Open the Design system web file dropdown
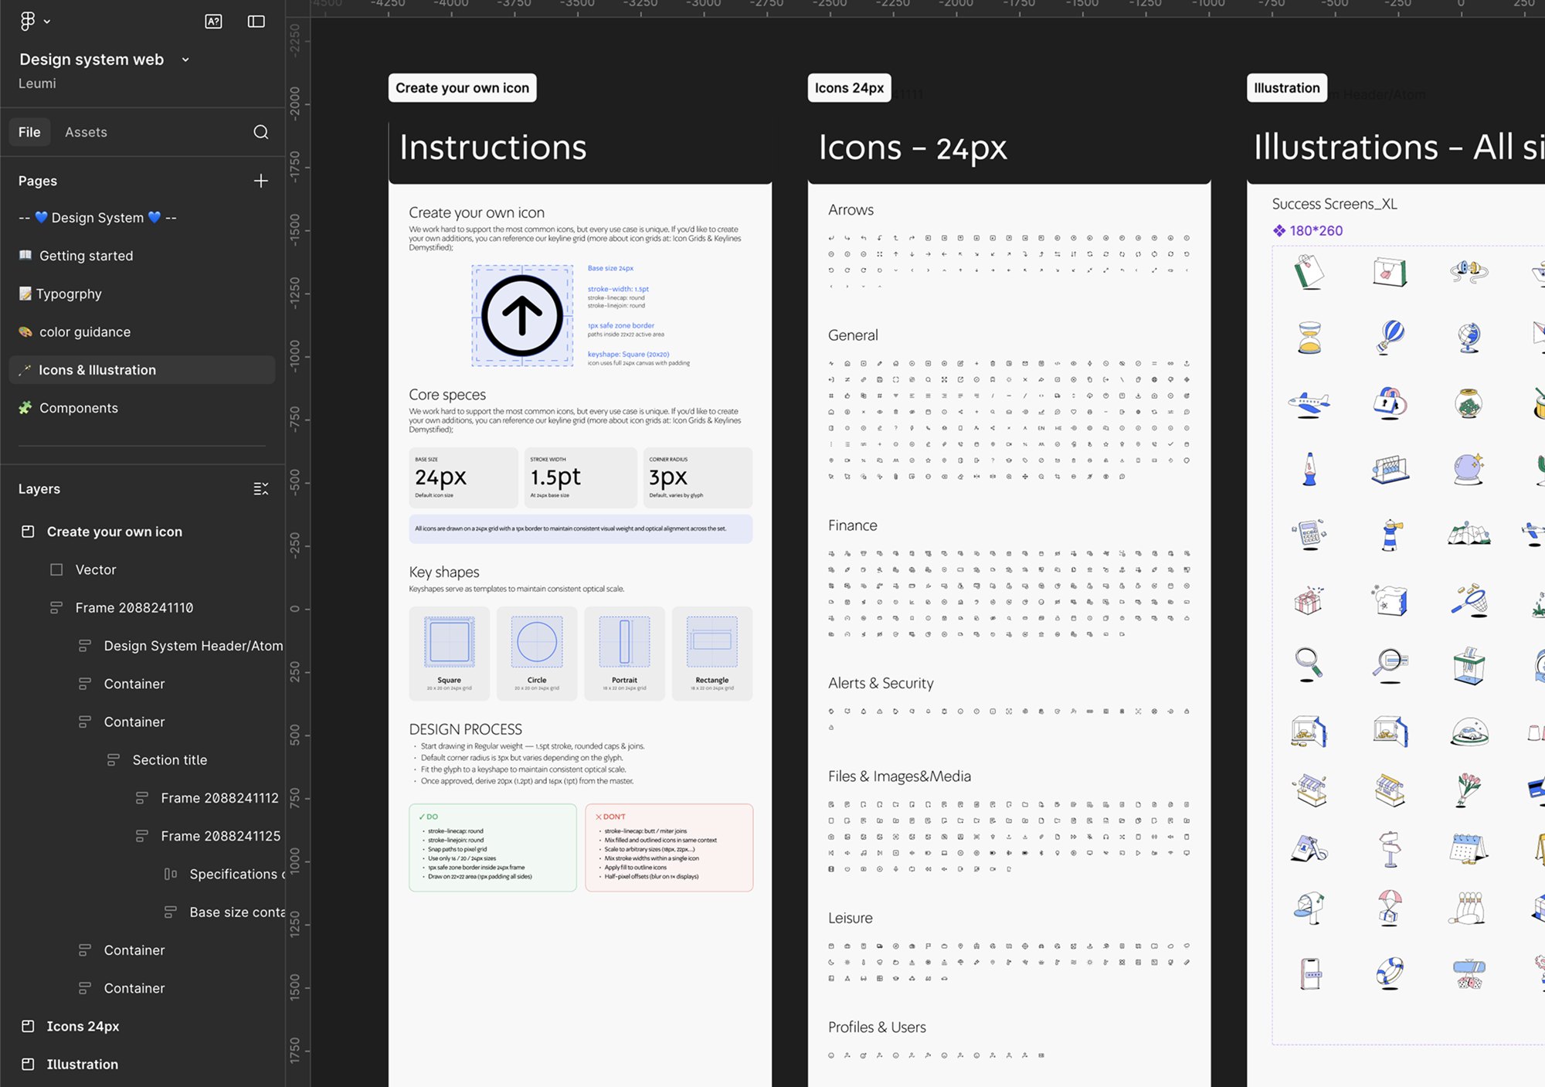 tap(185, 59)
